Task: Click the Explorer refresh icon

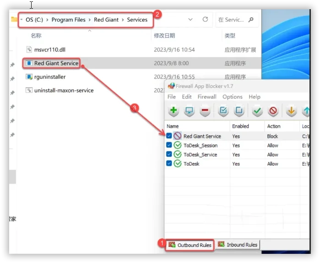Action: pos(205,19)
